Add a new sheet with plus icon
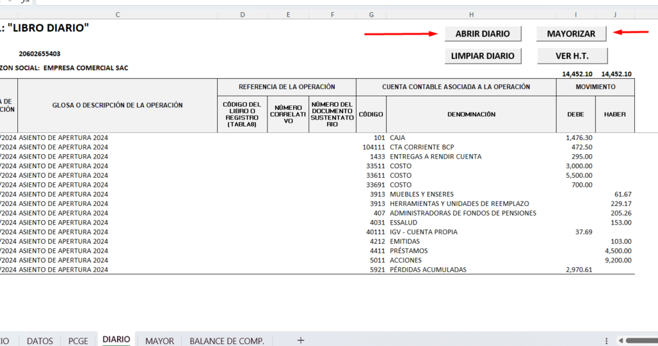Viewport: 658px width, 346px height. click(x=300, y=340)
